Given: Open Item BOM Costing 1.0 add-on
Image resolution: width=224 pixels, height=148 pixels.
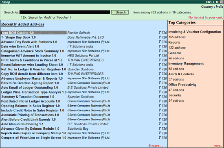Looking at the screenshot, I should 33,33.
